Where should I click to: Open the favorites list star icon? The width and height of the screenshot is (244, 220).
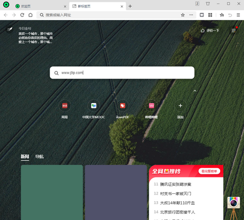[222, 15]
